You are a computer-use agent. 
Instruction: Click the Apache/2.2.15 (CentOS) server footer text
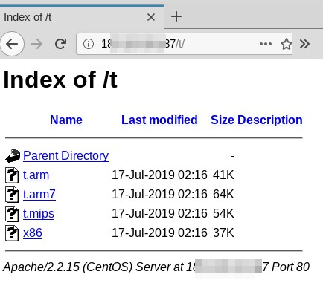click(x=156, y=267)
